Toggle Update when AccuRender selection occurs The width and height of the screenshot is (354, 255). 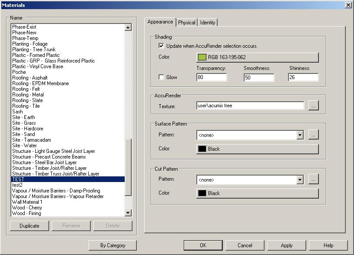[x=162, y=46]
